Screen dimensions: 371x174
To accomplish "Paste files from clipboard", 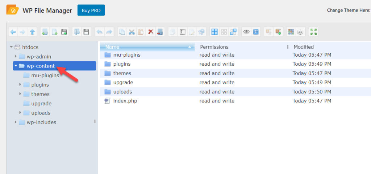I will pos(141,32).
